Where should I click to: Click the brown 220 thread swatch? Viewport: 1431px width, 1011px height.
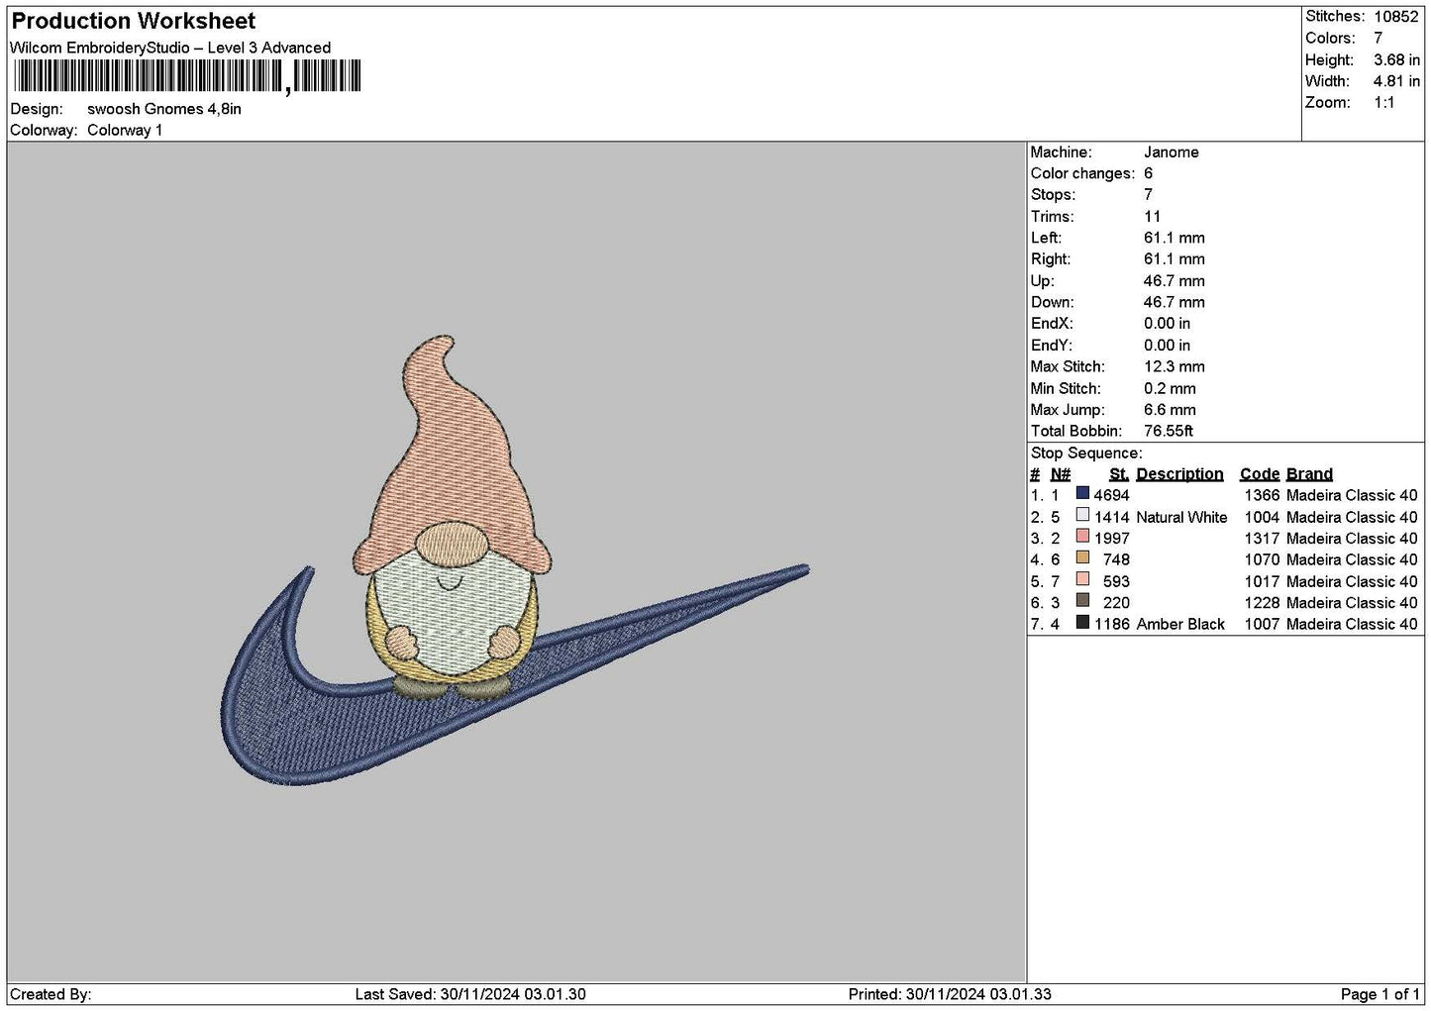[x=1082, y=601]
